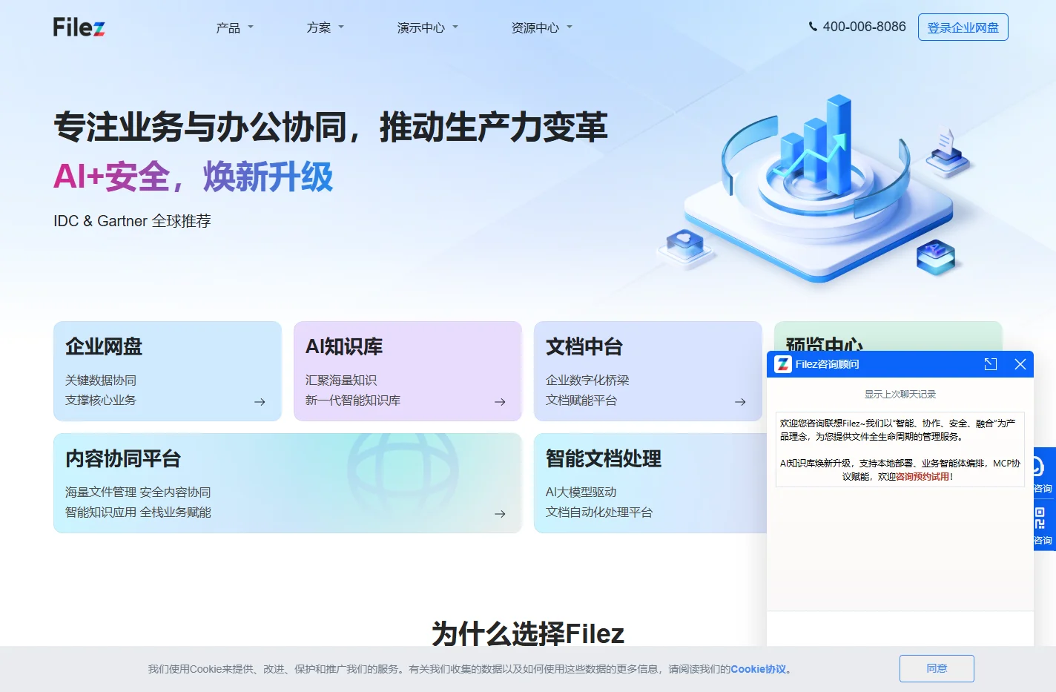This screenshot has height=692, width=1056.
Task: Click the 同意 cookie consent button
Action: 937,668
